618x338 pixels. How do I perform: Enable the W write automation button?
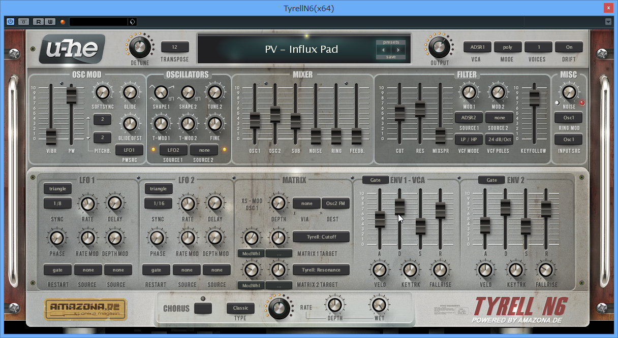pos(50,21)
